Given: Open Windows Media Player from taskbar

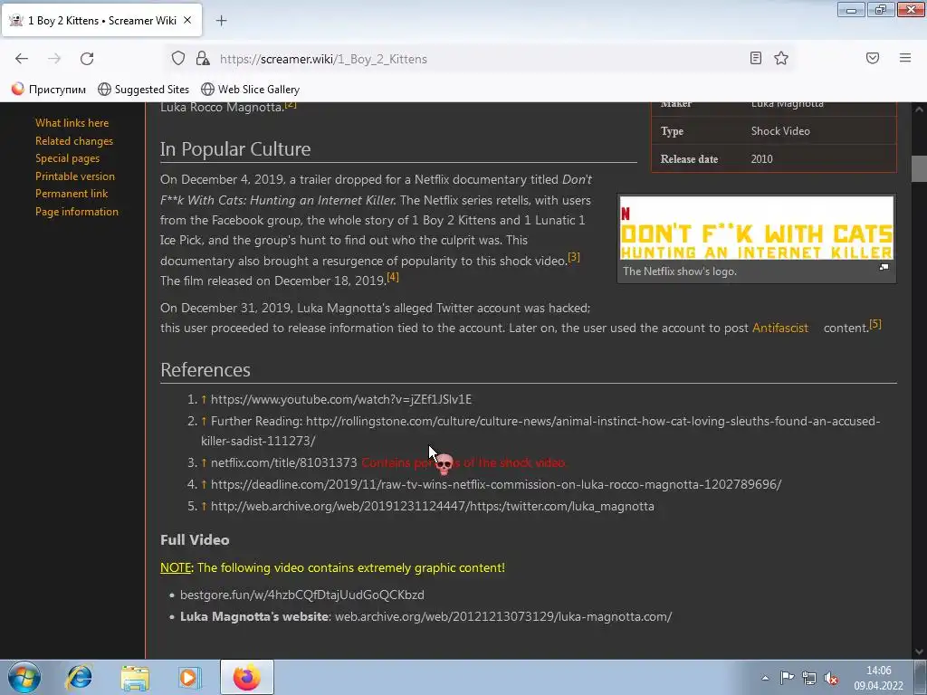Looking at the screenshot, I should 190,677.
